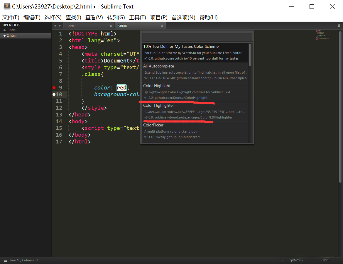Open the 首选项(N) menu
The height and width of the screenshot is (264, 343).
coord(183,18)
